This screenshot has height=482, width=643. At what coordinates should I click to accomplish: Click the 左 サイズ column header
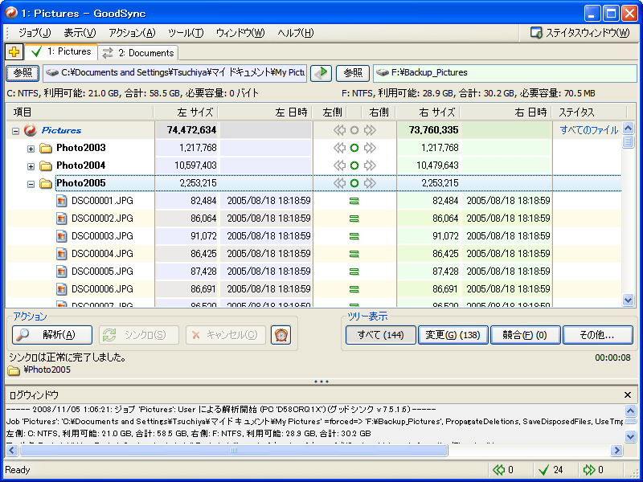[x=186, y=112]
